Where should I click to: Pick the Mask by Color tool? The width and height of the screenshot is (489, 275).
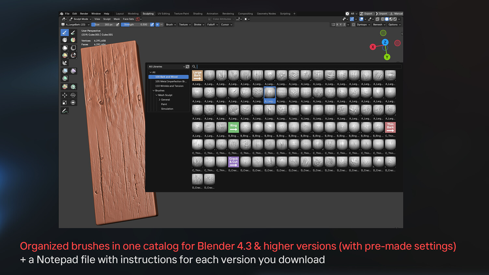click(x=73, y=87)
